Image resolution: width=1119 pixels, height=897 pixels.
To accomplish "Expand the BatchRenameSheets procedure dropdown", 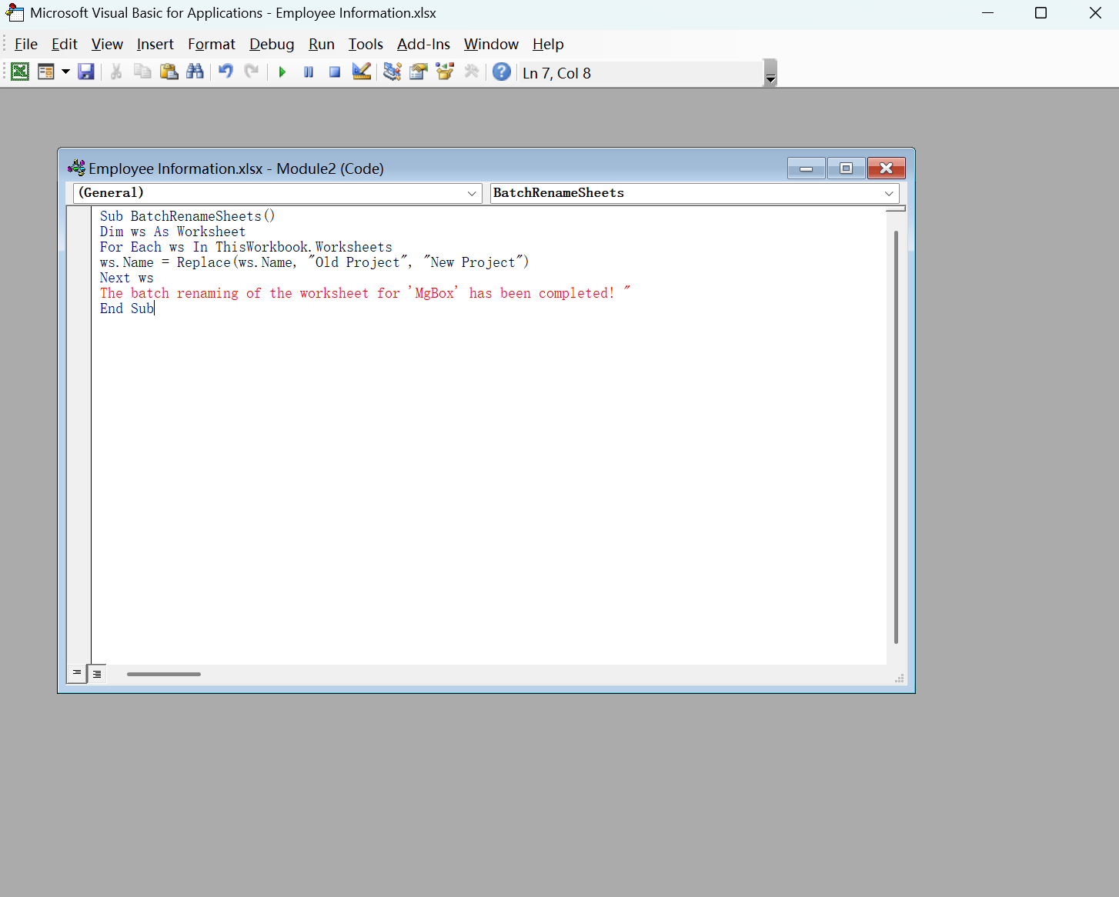I will point(889,193).
